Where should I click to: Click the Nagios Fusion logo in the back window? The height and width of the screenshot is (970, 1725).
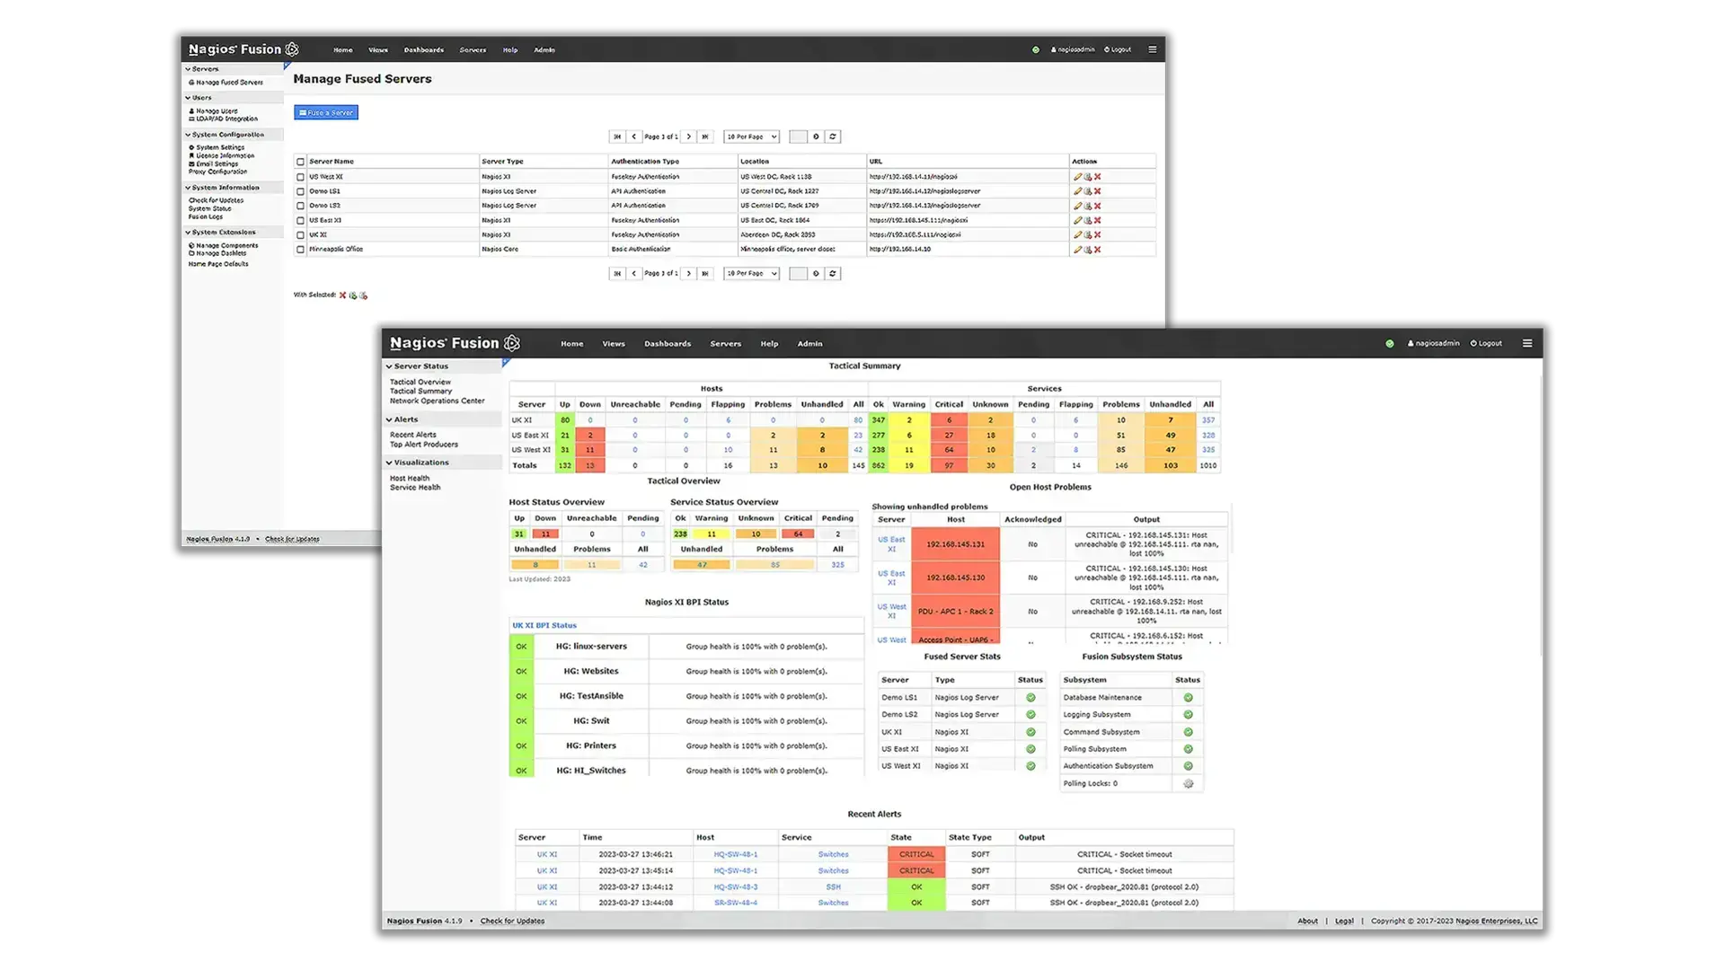[x=243, y=49]
